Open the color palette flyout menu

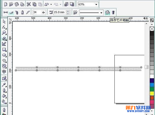click(152, 20)
